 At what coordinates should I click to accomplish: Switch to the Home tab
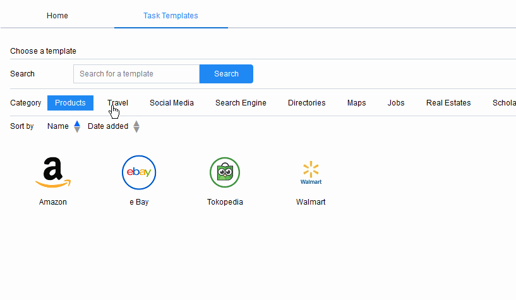pos(57,16)
